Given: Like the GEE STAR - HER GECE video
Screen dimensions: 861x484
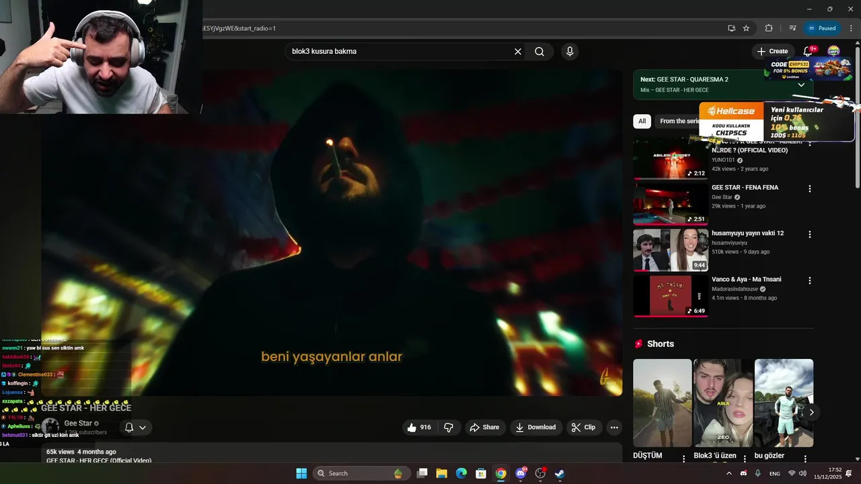Looking at the screenshot, I should click(x=418, y=428).
